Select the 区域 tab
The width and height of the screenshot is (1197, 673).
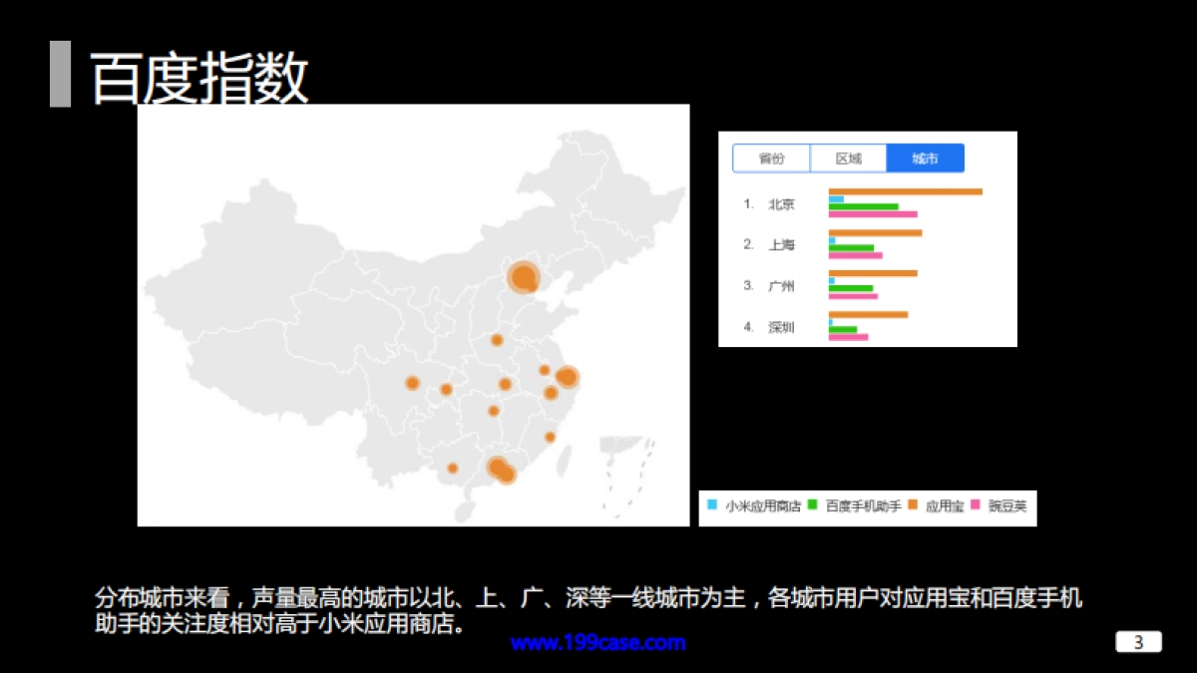pyautogui.click(x=848, y=159)
